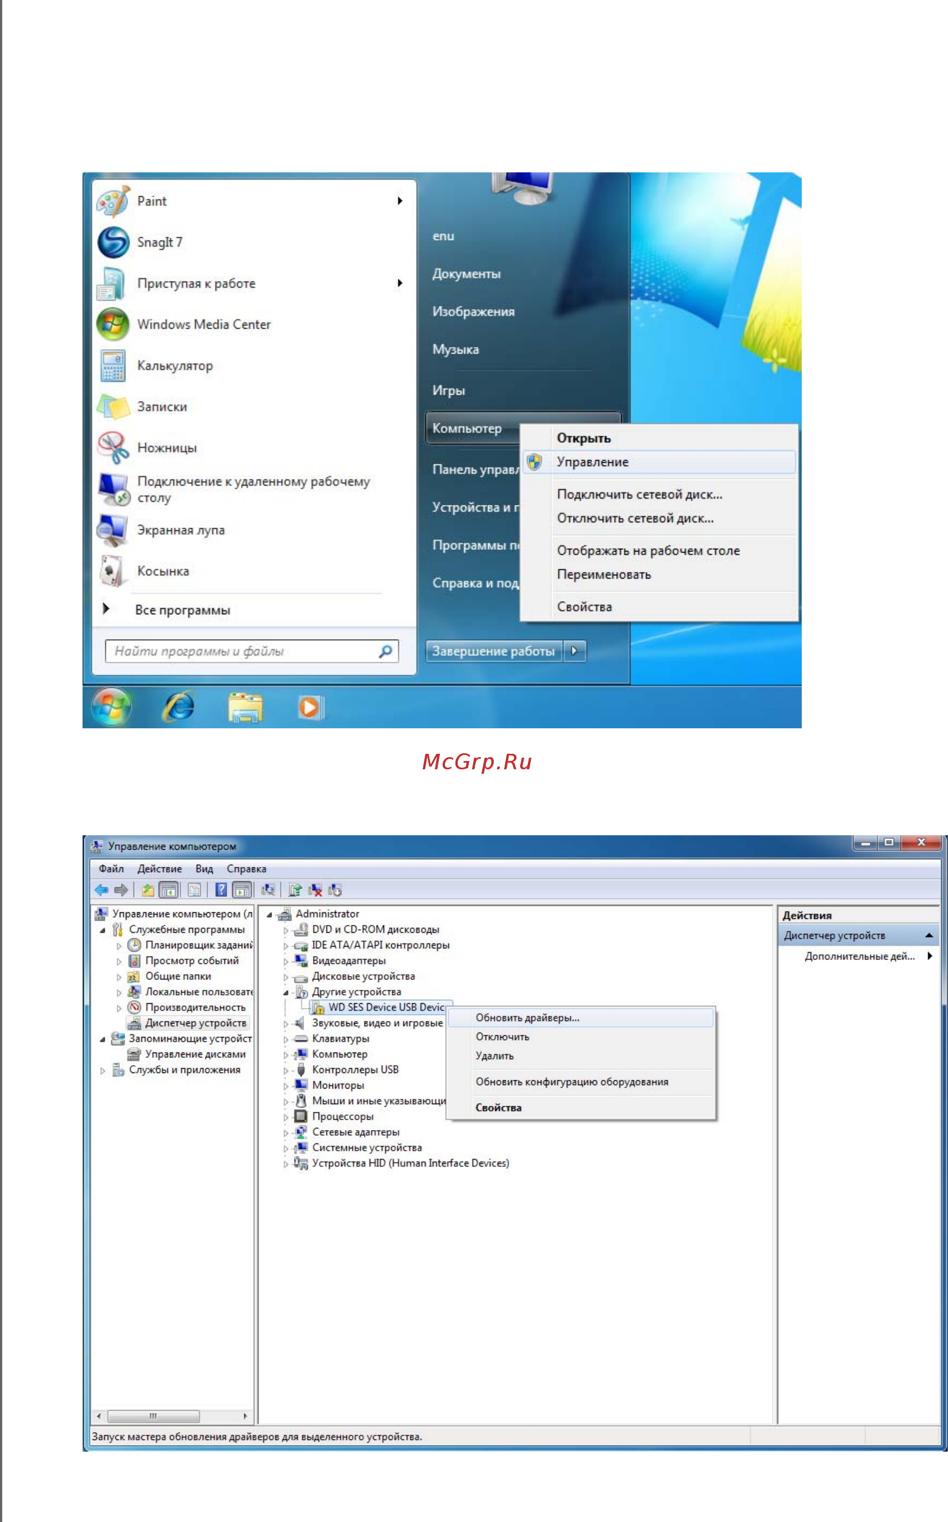Click the Paint icon in Start menu
Viewport: 948px width, 1522px height.
click(113, 201)
